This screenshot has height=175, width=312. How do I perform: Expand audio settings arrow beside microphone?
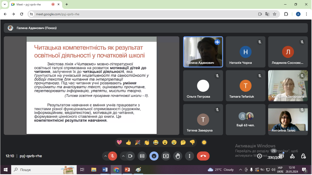(x=105, y=156)
